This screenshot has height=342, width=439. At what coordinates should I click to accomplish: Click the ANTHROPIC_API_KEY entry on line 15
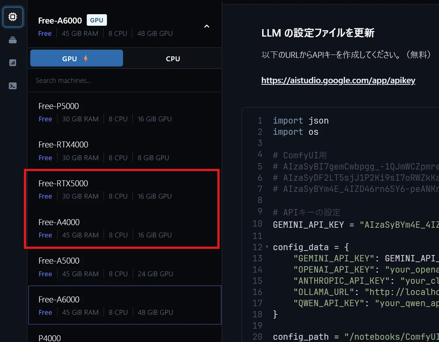[366, 280]
